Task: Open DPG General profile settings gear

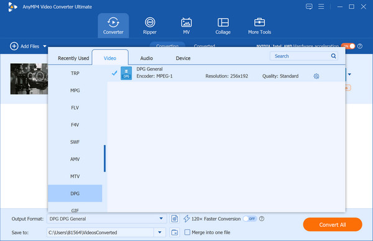Action: pos(316,76)
